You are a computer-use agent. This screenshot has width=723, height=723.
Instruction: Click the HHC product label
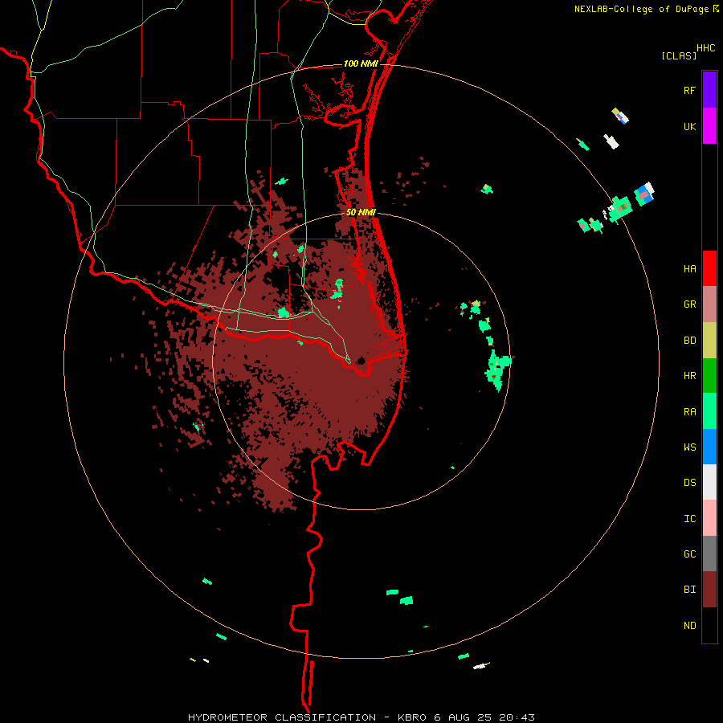[705, 48]
